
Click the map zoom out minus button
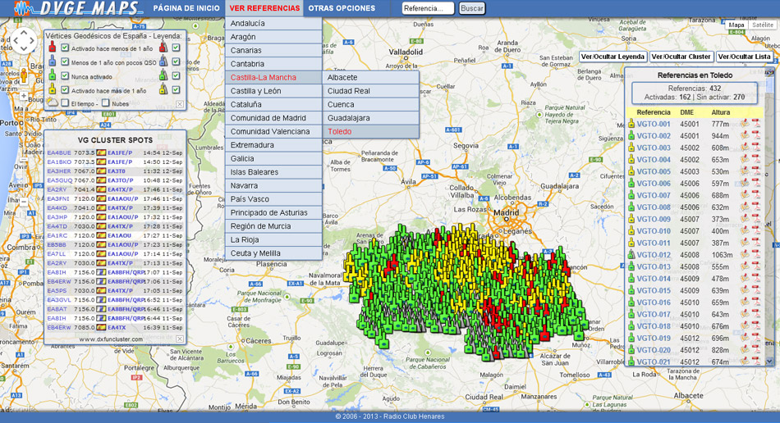coord(23,202)
